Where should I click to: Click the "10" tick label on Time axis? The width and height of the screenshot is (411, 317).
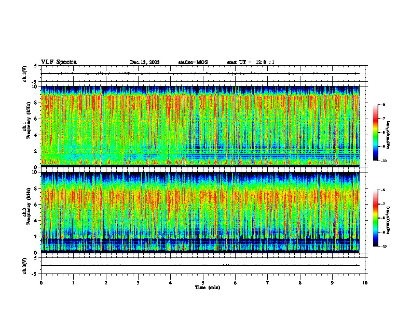(365, 283)
